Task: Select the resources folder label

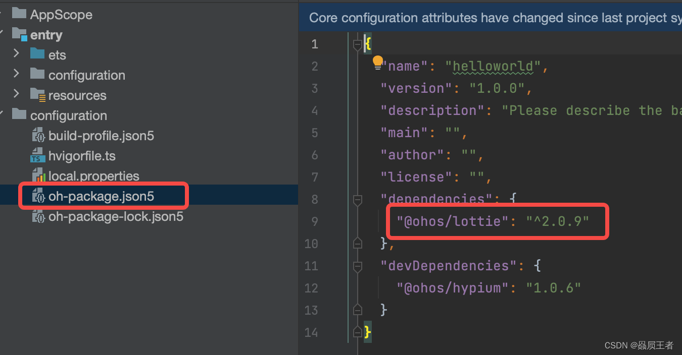Action: click(x=77, y=95)
